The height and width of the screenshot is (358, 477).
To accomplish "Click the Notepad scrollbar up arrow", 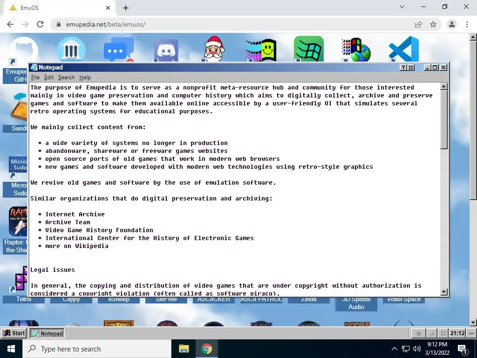I will [x=444, y=87].
